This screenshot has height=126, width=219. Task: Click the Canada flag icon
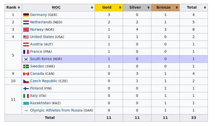tap(26, 74)
